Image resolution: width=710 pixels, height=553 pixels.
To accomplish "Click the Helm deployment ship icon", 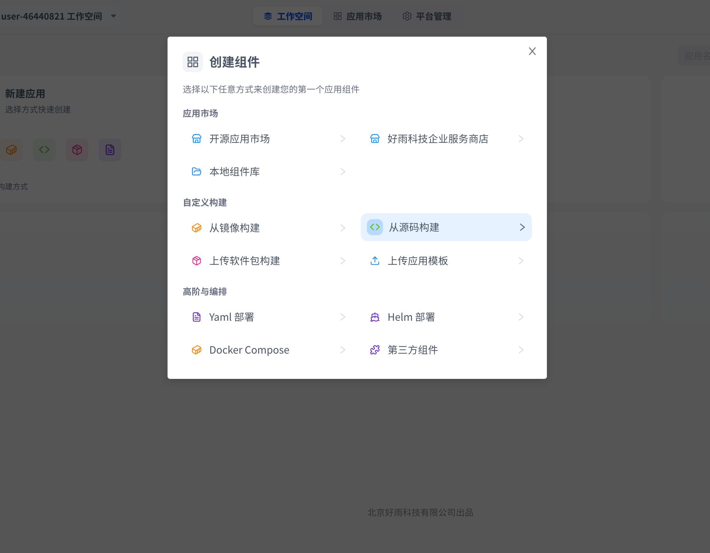I will (x=375, y=317).
